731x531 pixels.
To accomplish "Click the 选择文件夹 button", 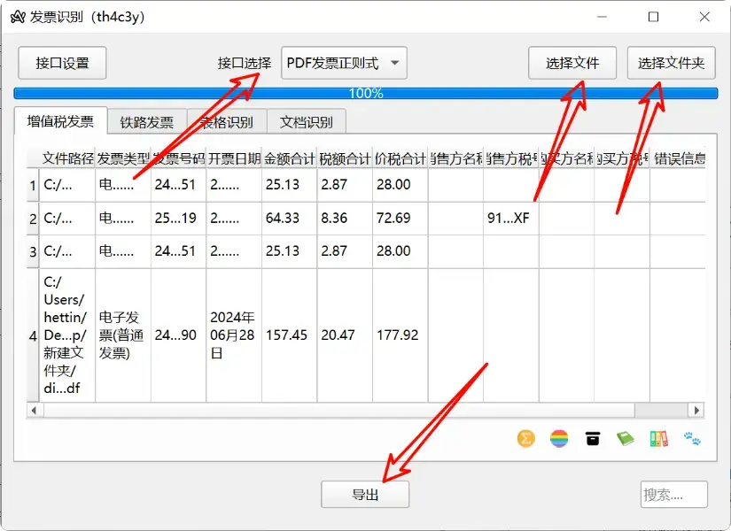I will point(672,63).
